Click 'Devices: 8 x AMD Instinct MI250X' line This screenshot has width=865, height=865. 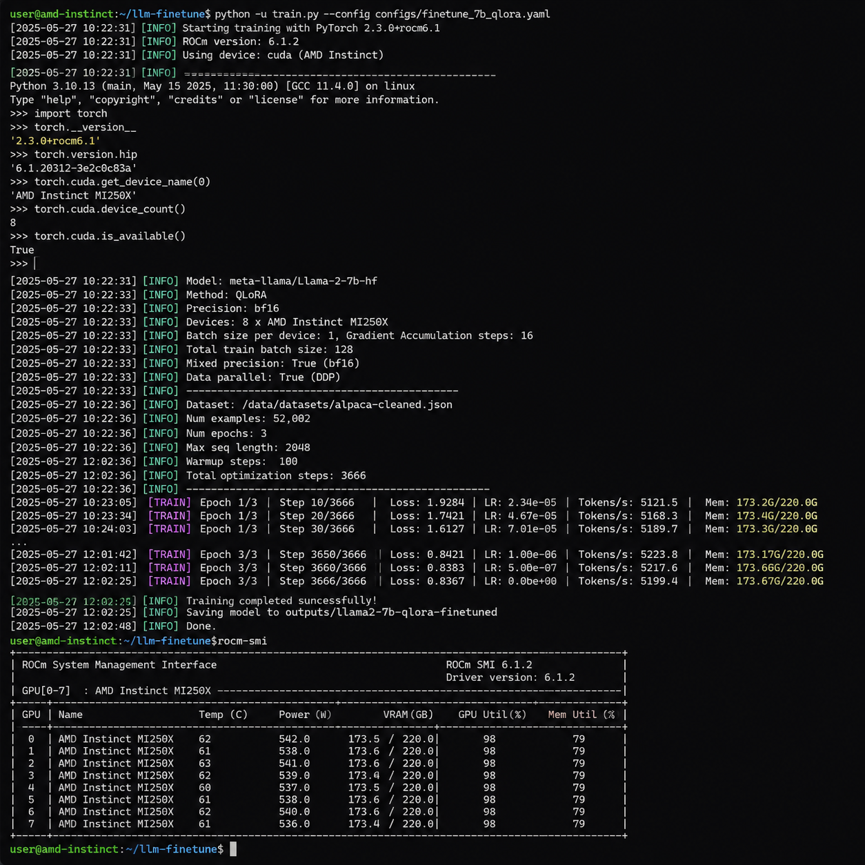tap(287, 322)
